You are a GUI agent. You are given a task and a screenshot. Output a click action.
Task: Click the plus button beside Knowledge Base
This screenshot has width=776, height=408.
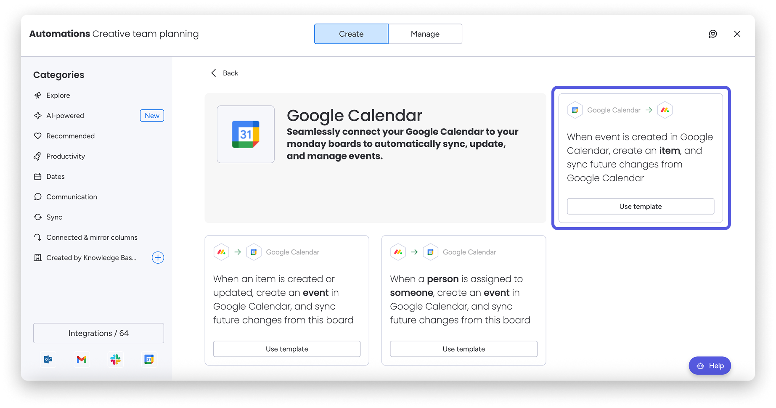tap(158, 257)
